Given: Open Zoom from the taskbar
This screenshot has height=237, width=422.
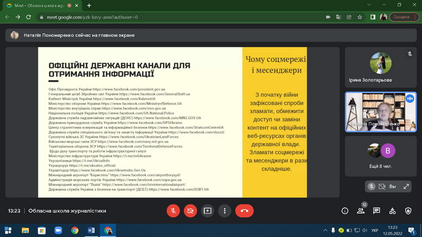Looking at the screenshot, I should point(58,230).
